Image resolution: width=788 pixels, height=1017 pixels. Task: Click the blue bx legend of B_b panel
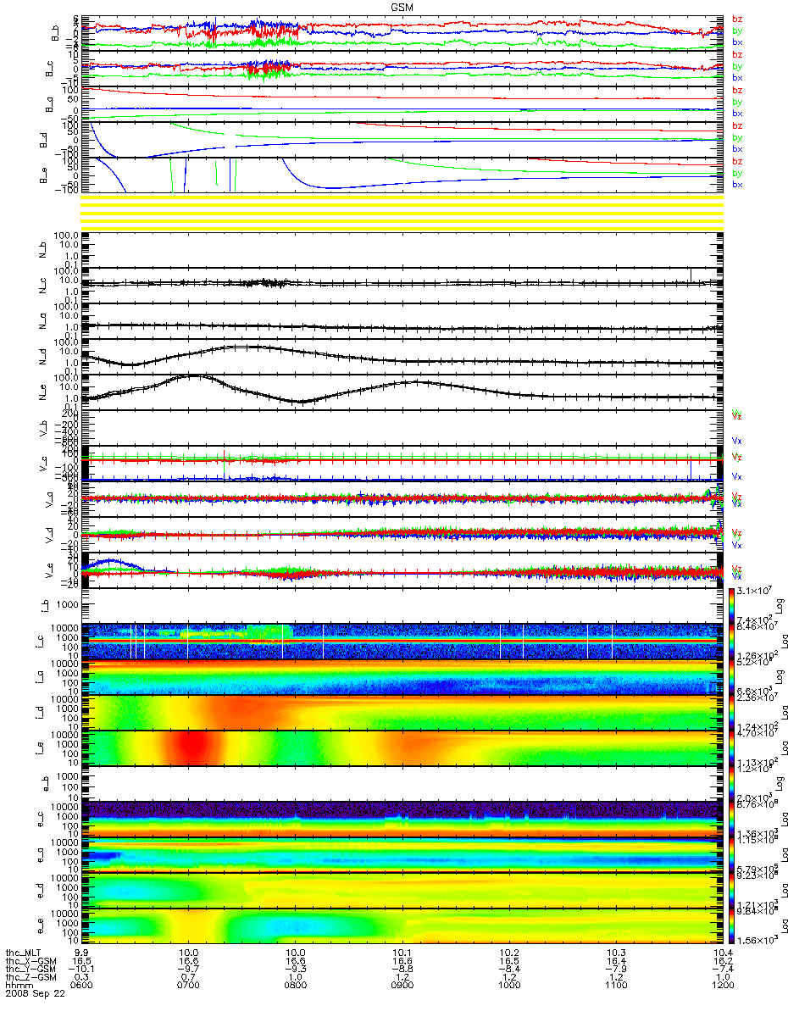tap(737, 42)
